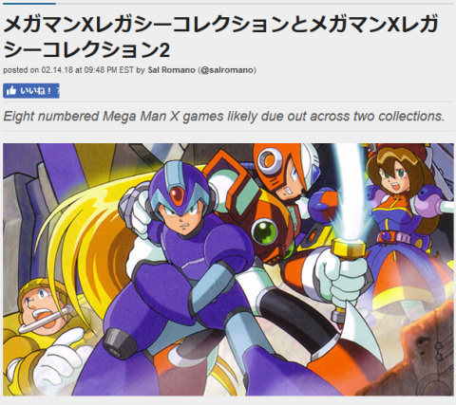Click the Japanese article headline

[x=221, y=37]
